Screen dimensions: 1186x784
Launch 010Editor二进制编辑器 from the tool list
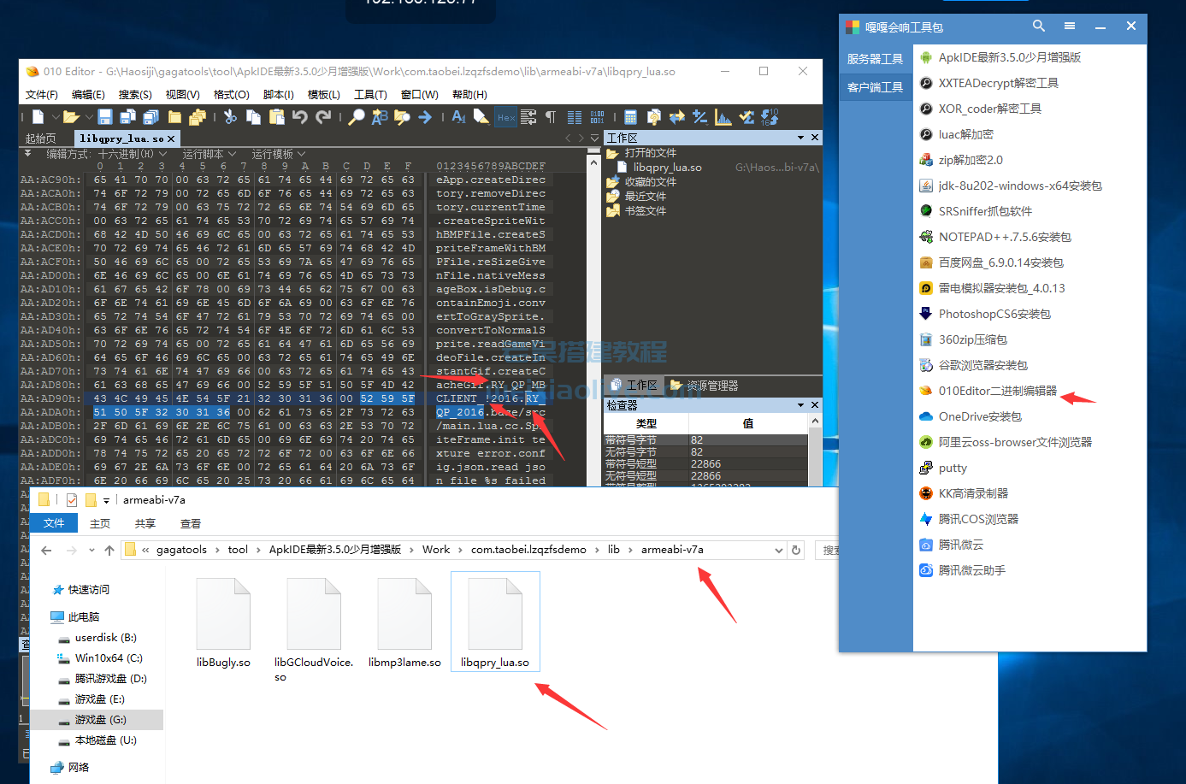997,391
